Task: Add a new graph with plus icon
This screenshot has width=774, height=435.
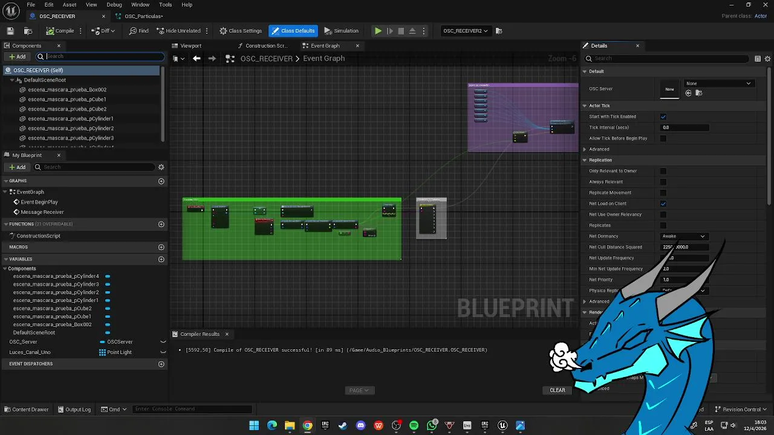Action: click(161, 181)
